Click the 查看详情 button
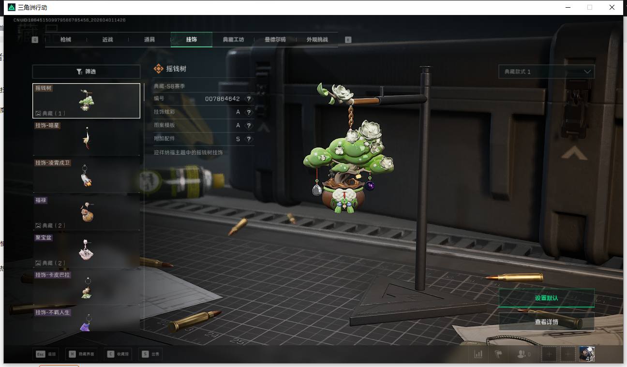This screenshot has height=367, width=627. tap(546, 322)
